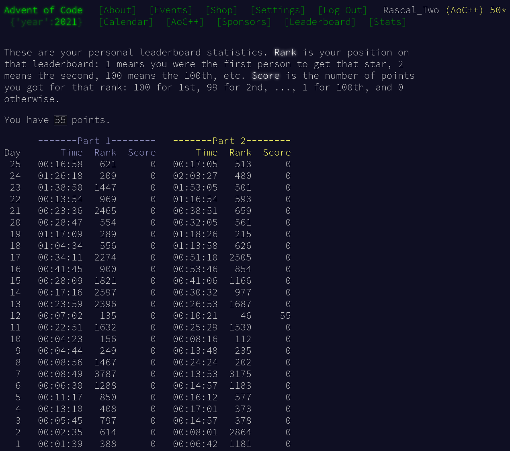This screenshot has width=510, height=451.
Task: Click Day 2 Part 2 rank 2864
Action: [x=240, y=432]
